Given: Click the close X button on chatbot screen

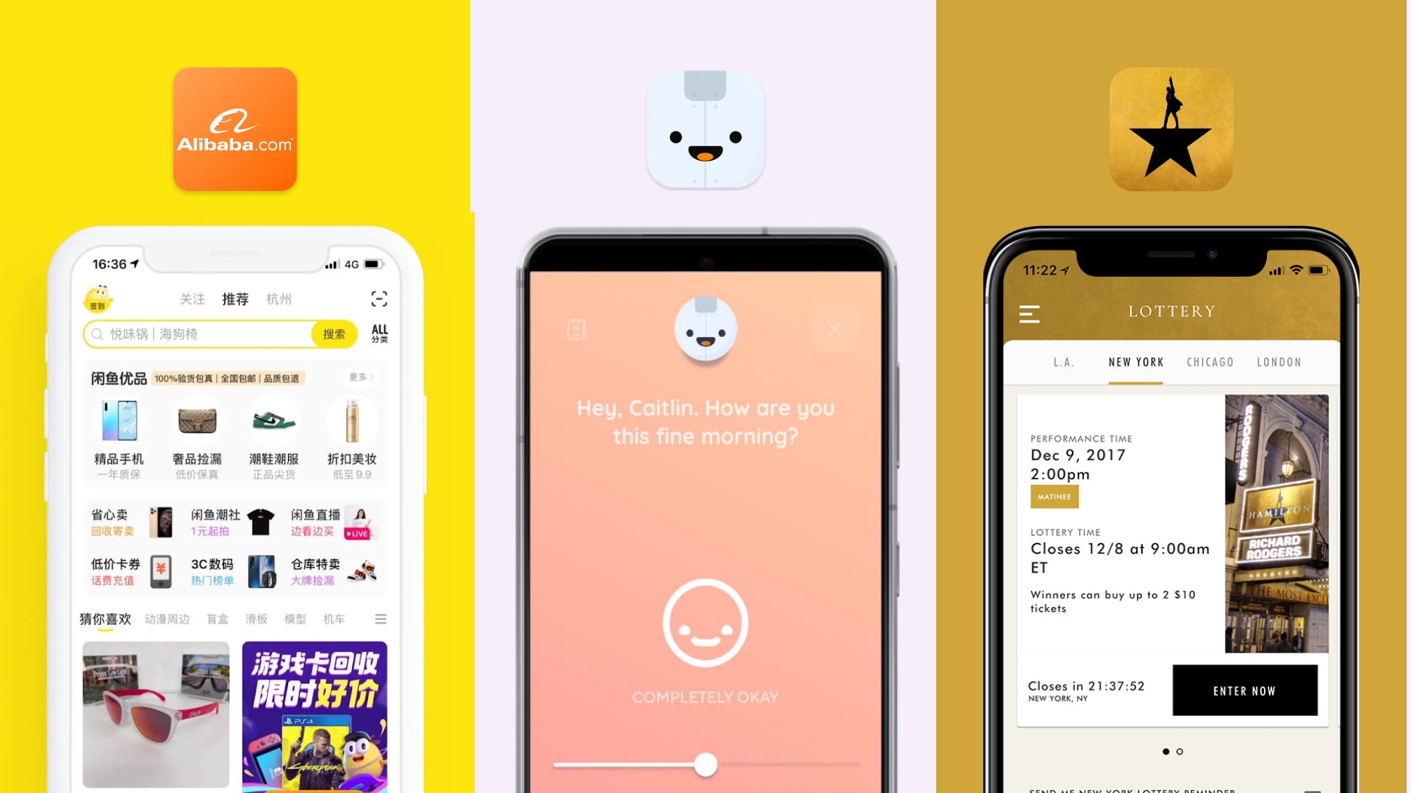Looking at the screenshot, I should (x=834, y=328).
